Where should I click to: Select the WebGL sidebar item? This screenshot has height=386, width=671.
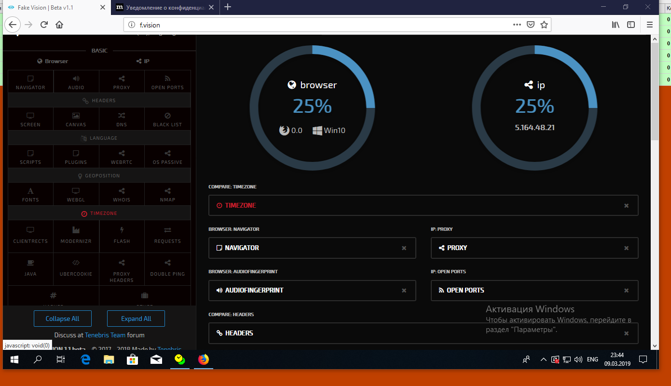point(76,194)
